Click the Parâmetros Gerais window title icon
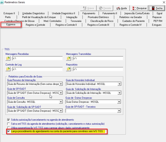 [x=2, y=2]
